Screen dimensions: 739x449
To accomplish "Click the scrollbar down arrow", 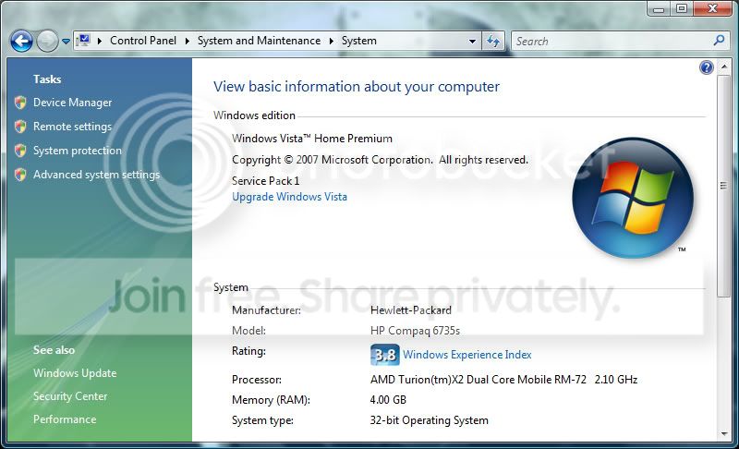I will [724, 434].
